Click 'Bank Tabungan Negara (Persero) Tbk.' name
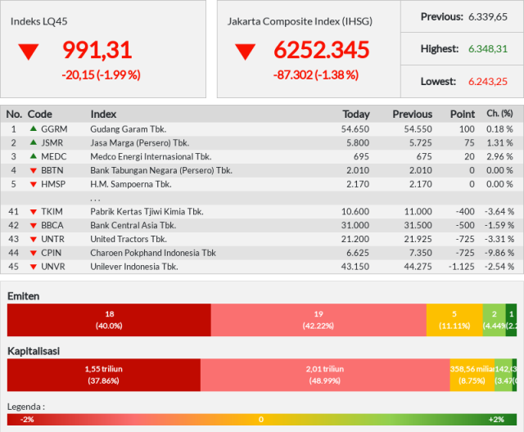The width and height of the screenshot is (524, 432). tap(161, 170)
